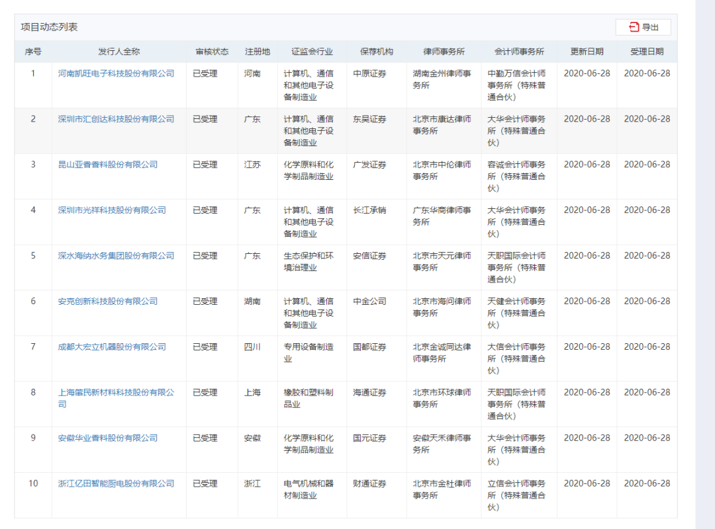Click the 受理日期 column header

(647, 52)
